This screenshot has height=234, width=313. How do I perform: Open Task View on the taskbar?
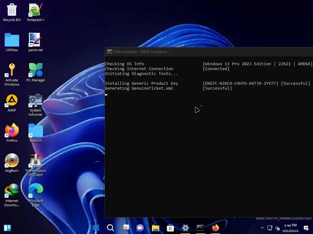[x=126, y=228]
